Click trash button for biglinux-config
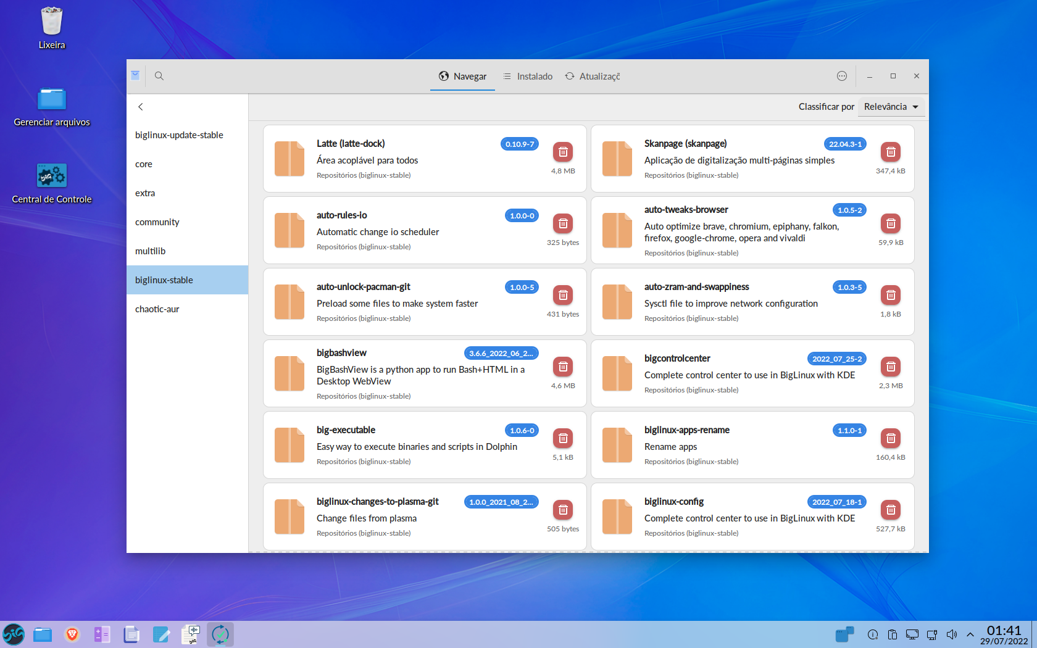This screenshot has height=648, width=1037. point(891,510)
